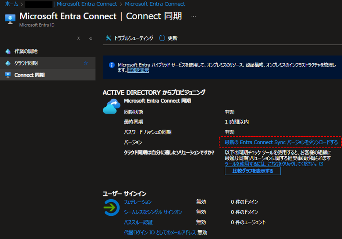Collapse the sidebar with the double chevron
Image resolution: width=342 pixels, height=239 pixels.
(90, 38)
